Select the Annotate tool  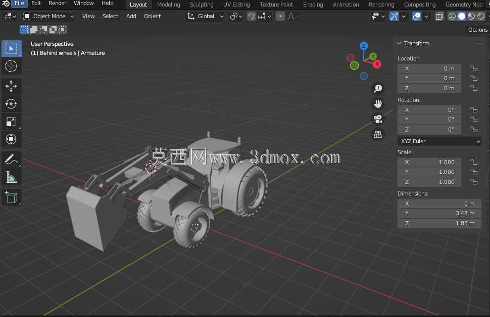12,160
